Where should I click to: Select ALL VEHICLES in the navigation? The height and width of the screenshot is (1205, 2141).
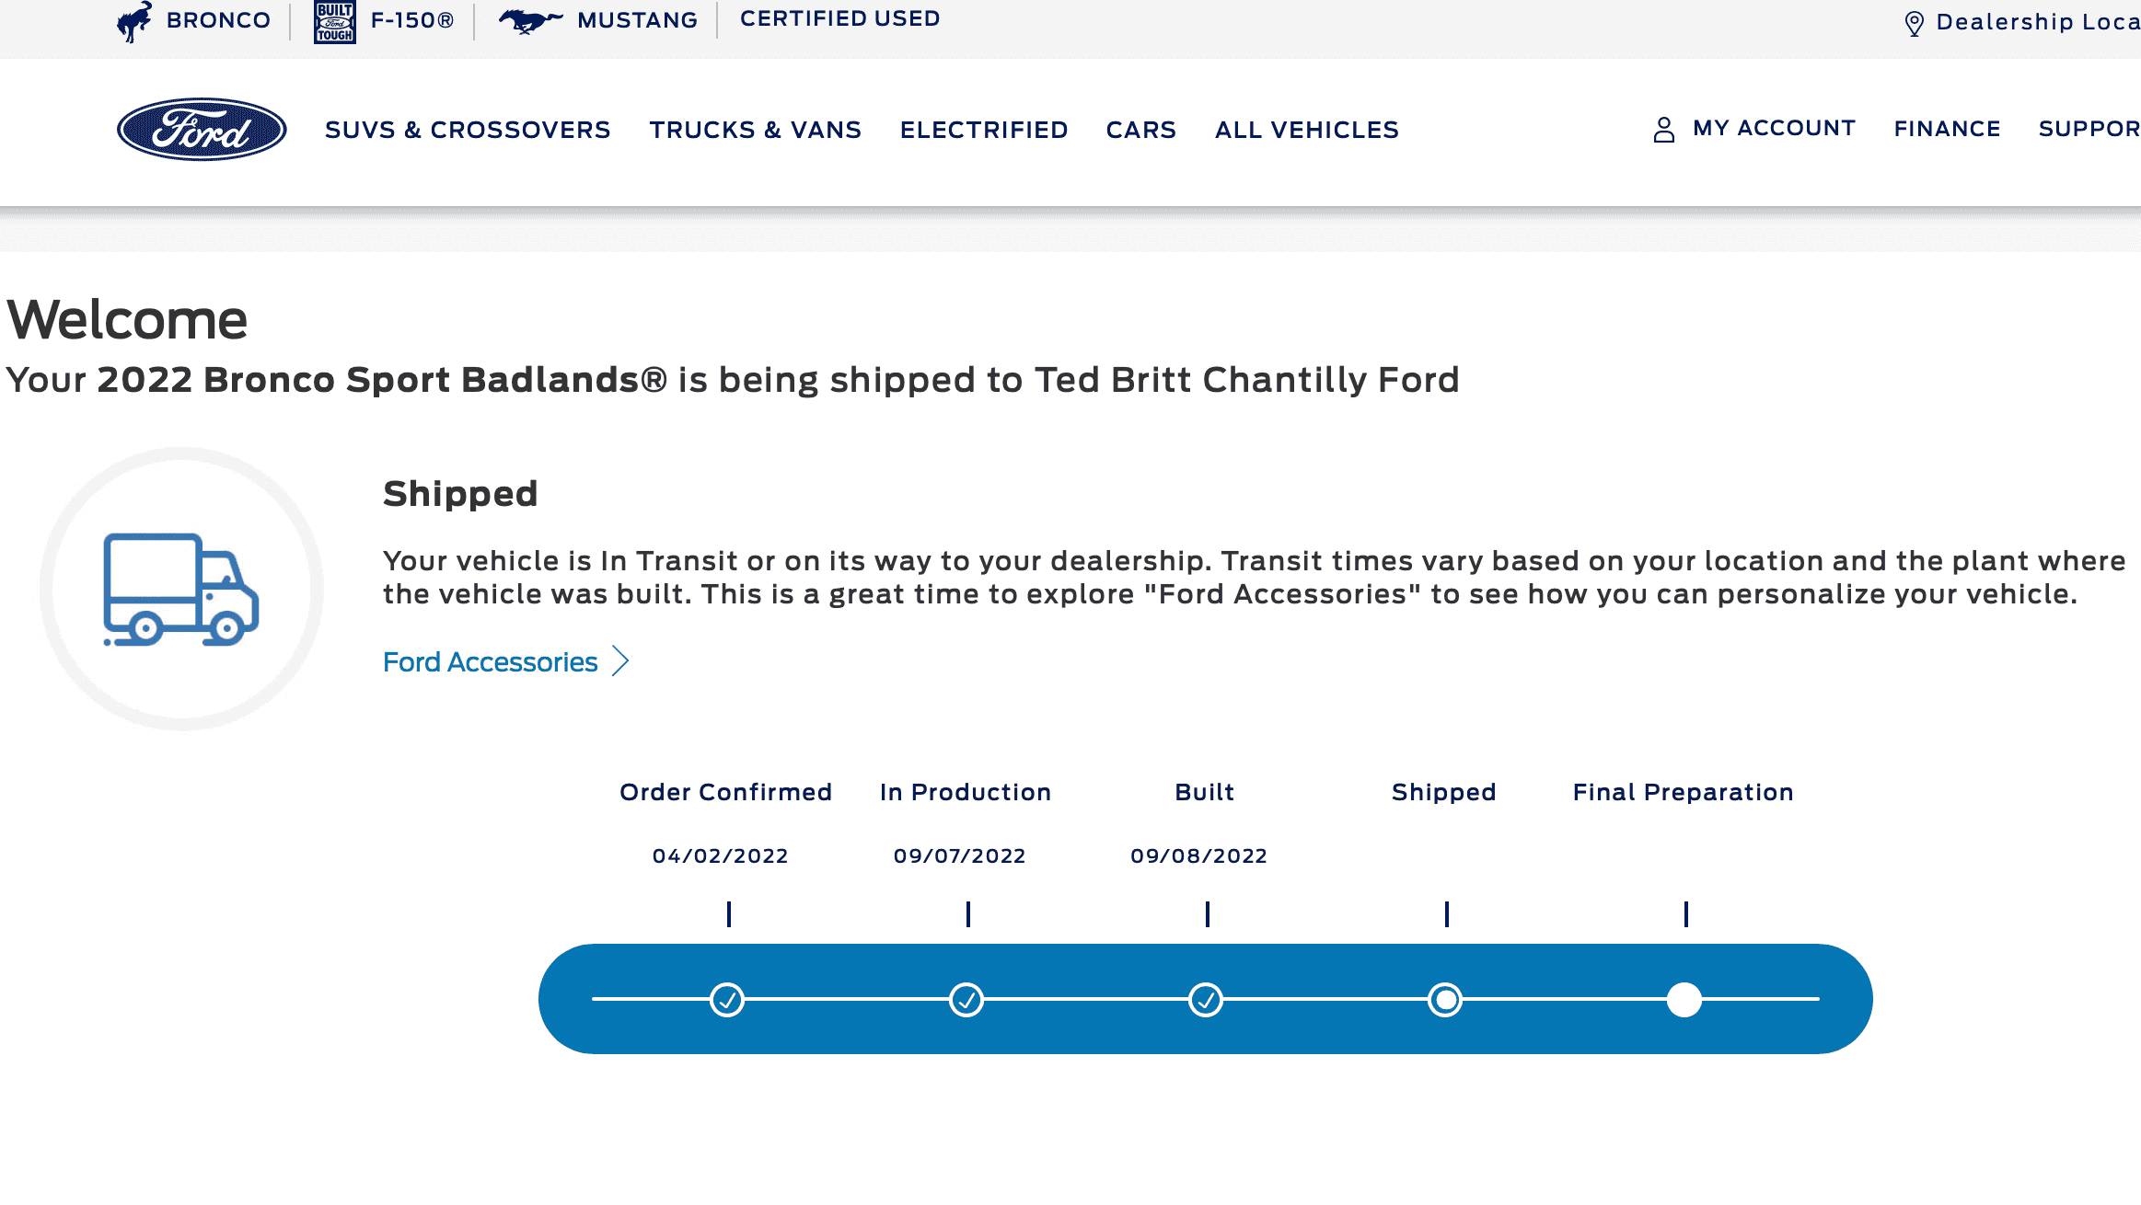[1304, 130]
